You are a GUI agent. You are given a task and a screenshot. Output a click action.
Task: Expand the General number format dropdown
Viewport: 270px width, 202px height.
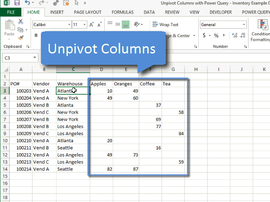coord(244,25)
